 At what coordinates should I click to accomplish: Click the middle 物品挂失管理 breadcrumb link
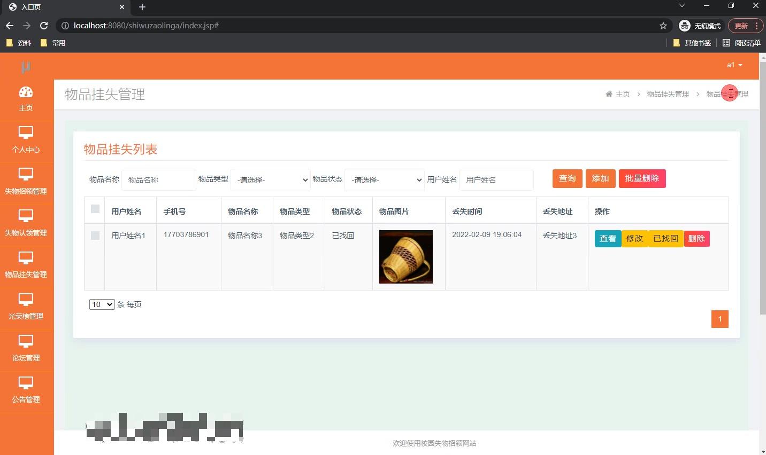tap(668, 94)
